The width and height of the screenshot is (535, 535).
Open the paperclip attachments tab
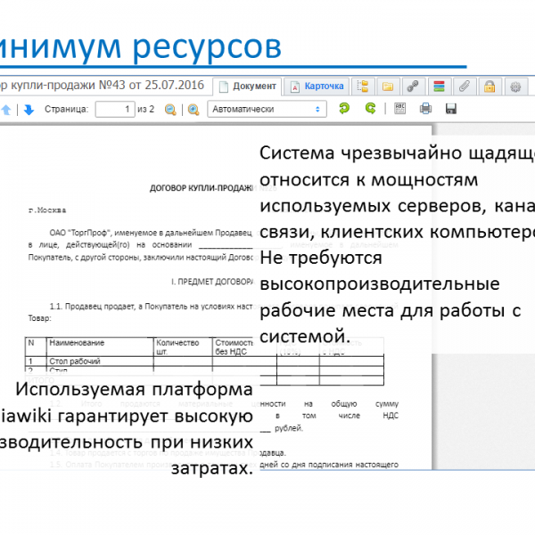(464, 86)
